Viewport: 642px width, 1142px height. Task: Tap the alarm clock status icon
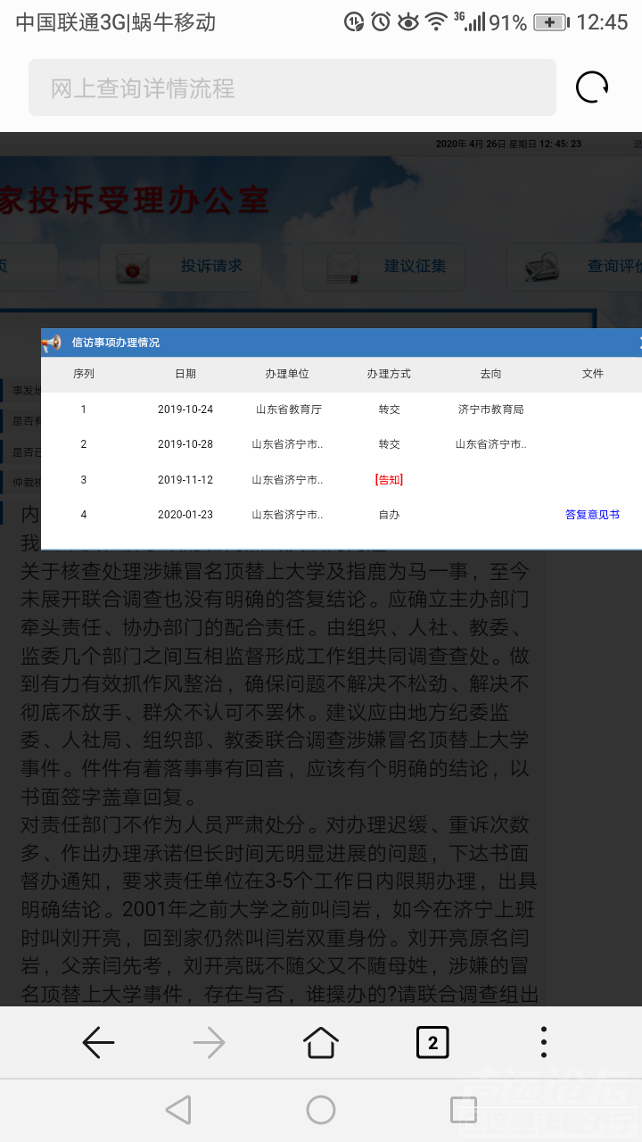pyautogui.click(x=381, y=21)
